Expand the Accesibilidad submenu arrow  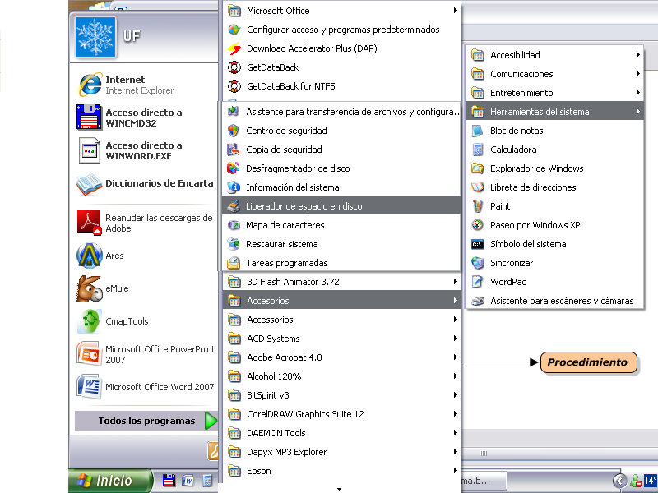click(x=637, y=55)
